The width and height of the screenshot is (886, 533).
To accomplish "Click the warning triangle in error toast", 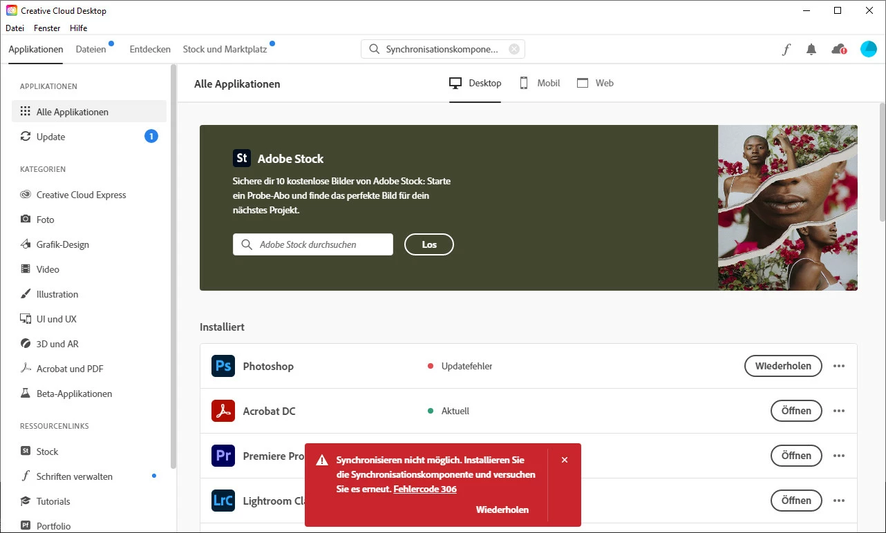I will point(322,461).
